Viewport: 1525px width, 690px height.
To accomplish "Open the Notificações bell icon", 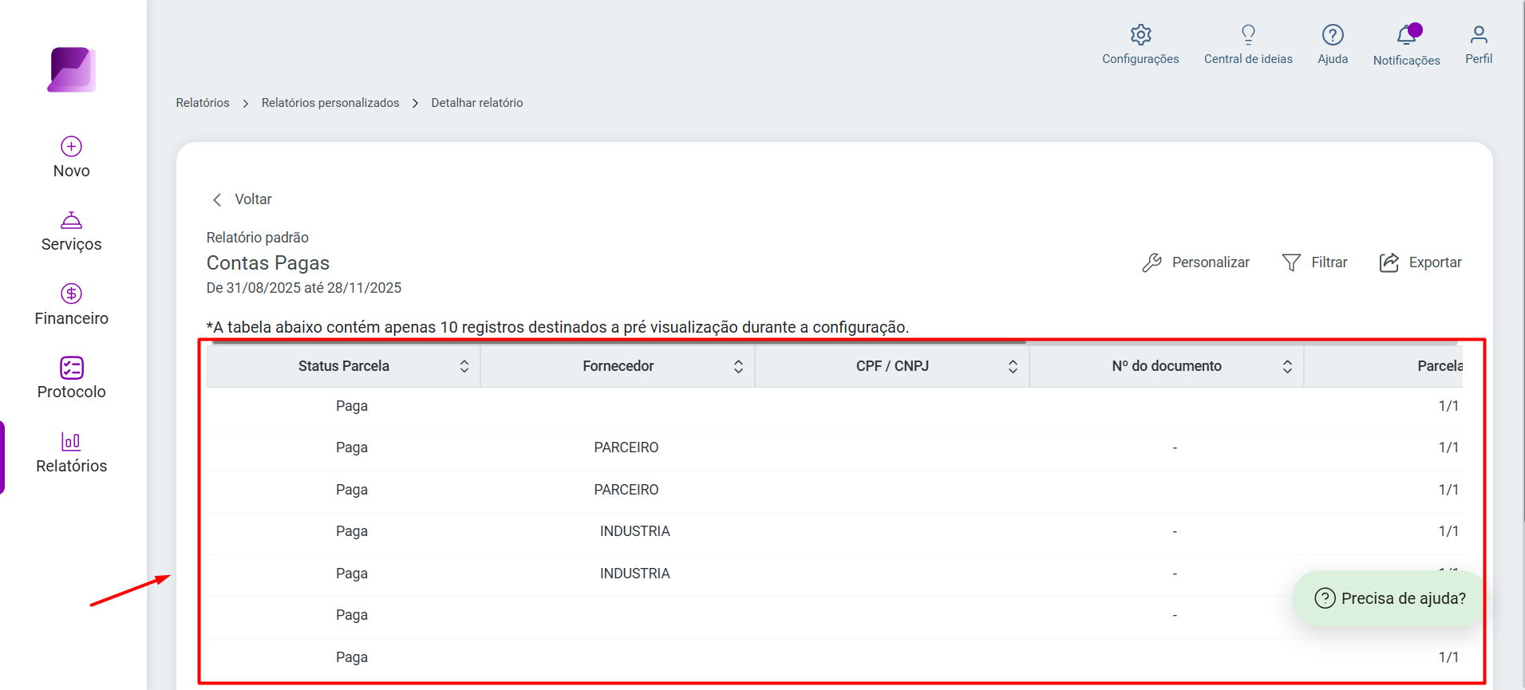I will tap(1406, 35).
